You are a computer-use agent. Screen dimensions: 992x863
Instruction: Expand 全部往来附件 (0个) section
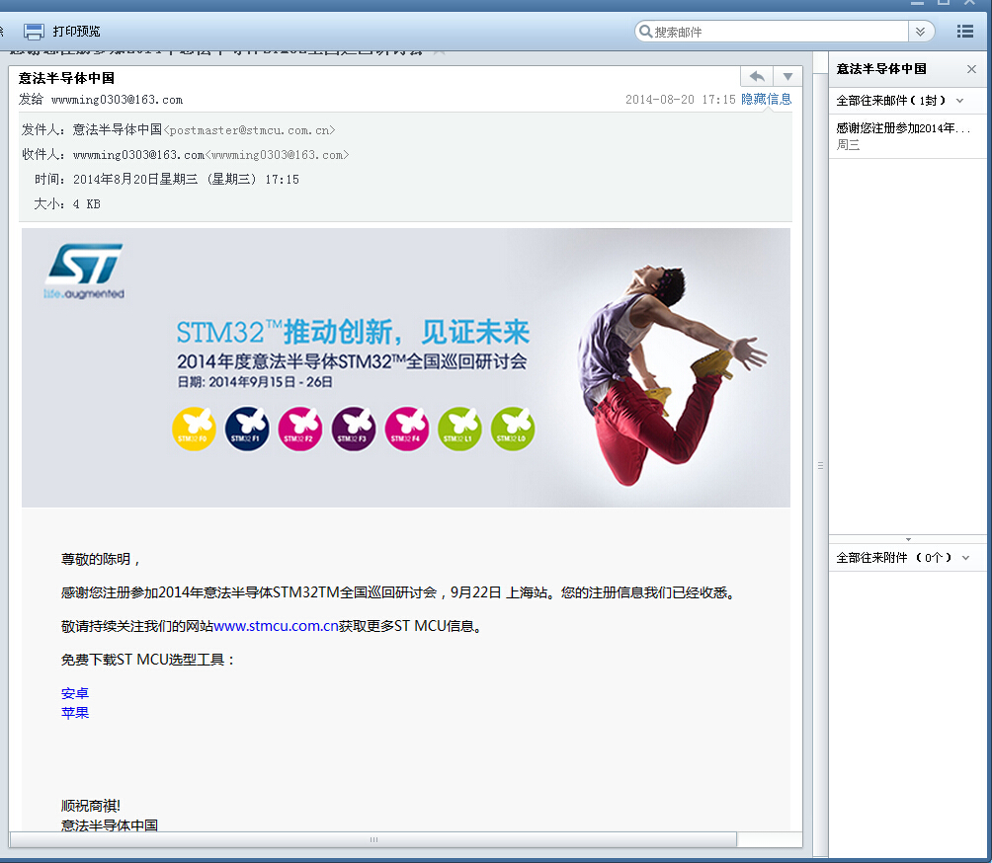(966, 558)
